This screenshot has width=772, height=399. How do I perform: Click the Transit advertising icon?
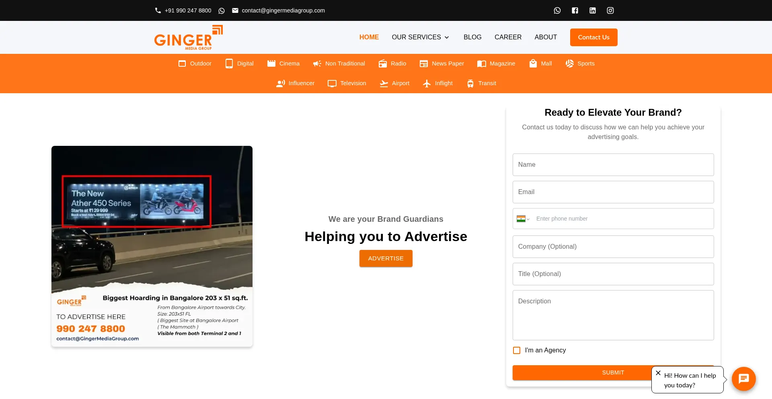(470, 83)
